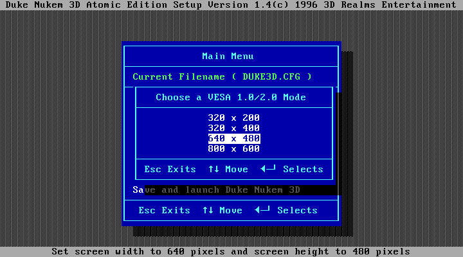Click the Enter arrow Selects hint in VESA dialog
Screen dimensions: 463x257
click(292, 169)
